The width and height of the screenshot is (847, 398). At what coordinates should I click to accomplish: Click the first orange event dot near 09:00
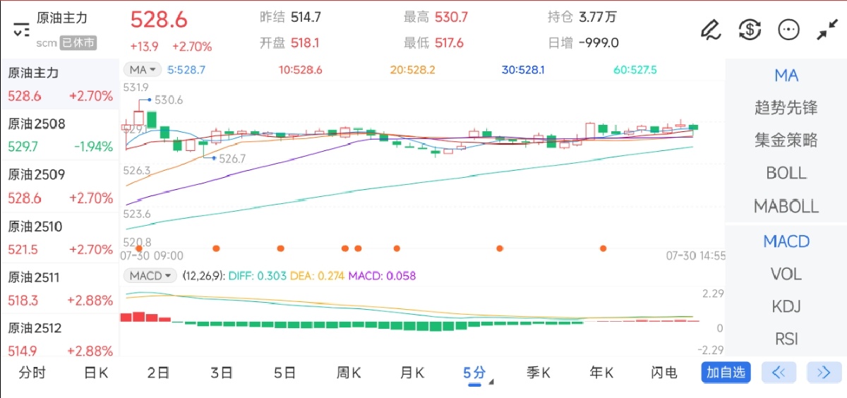pos(138,248)
